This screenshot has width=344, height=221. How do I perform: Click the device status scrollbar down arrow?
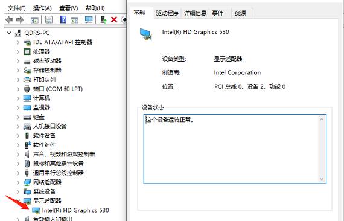coord(322,179)
